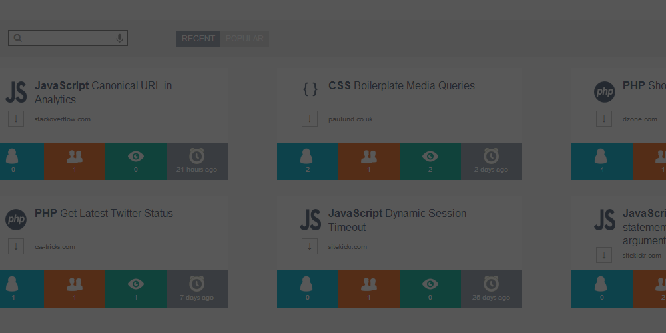
Task: Click user tile on Dynamic Session Timeout card
Action: pos(308,289)
